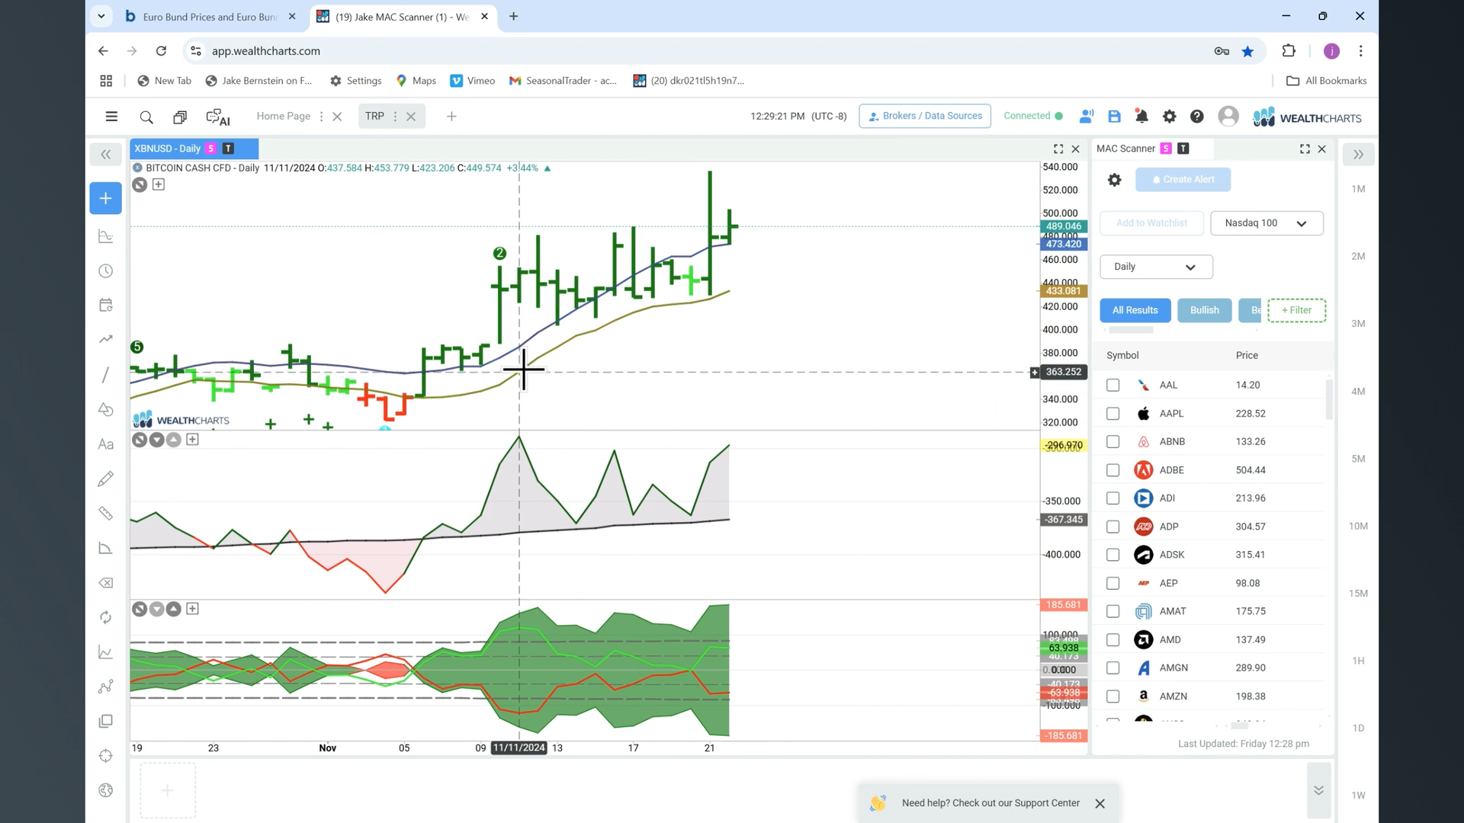Open the calendar events sidebar icon
Viewport: 1464px width, 823px height.
point(106,305)
